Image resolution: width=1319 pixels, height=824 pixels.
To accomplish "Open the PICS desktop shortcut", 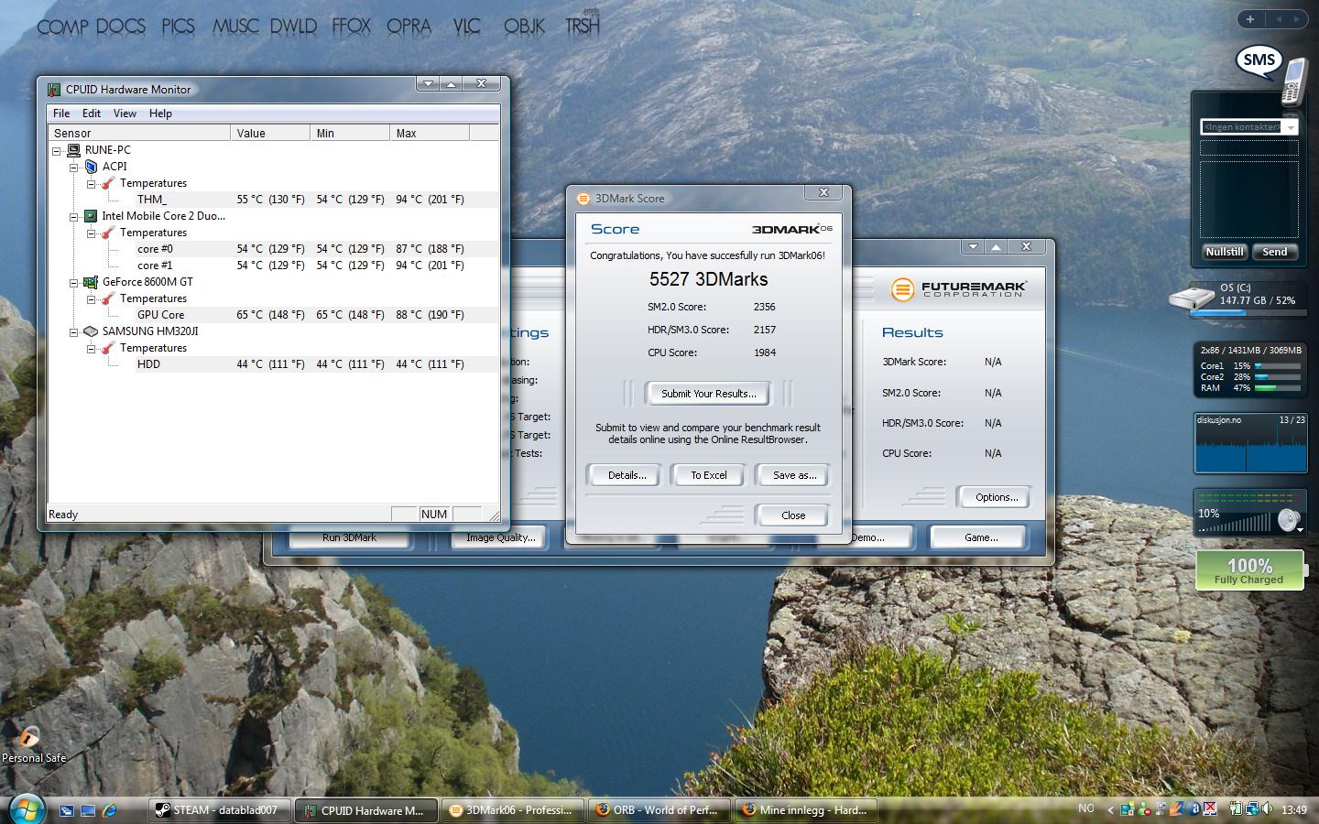I will pos(178,27).
